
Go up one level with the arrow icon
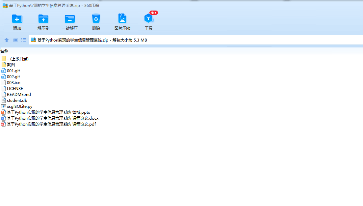pos(7,40)
